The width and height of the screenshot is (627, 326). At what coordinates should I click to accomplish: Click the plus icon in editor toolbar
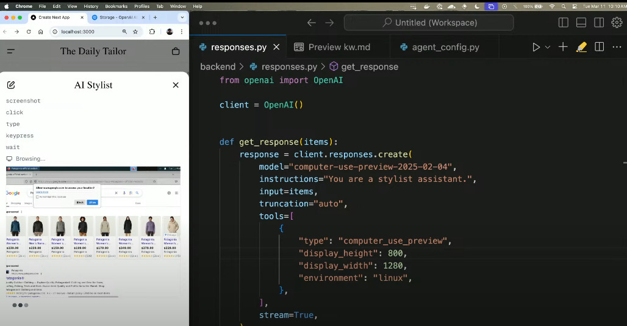563,47
